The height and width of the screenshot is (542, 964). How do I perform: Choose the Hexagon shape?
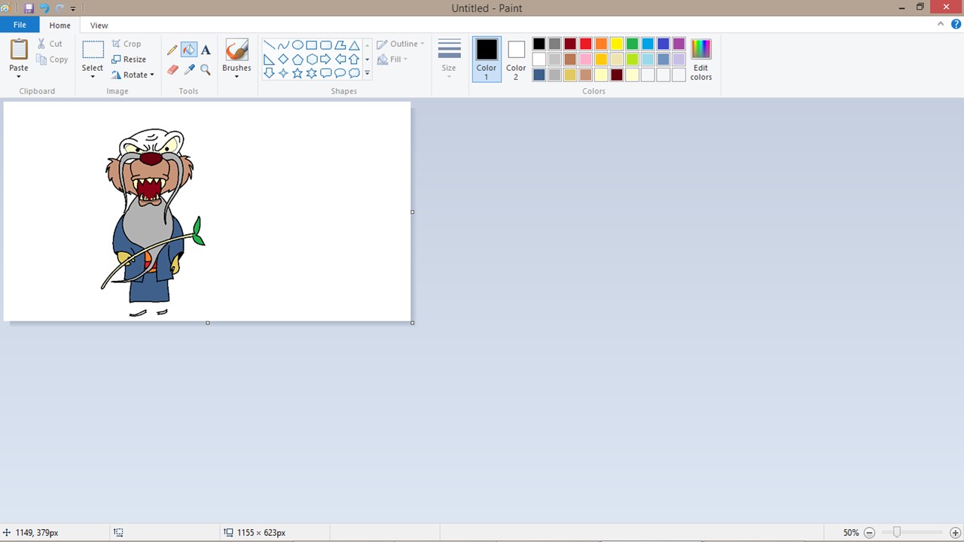[311, 59]
